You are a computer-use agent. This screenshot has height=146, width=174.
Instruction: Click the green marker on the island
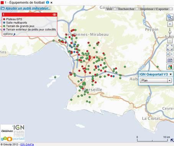coord(55,77)
